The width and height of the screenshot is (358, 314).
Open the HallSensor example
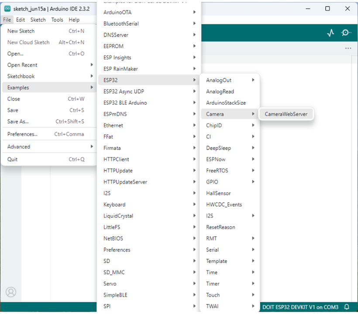click(230, 193)
